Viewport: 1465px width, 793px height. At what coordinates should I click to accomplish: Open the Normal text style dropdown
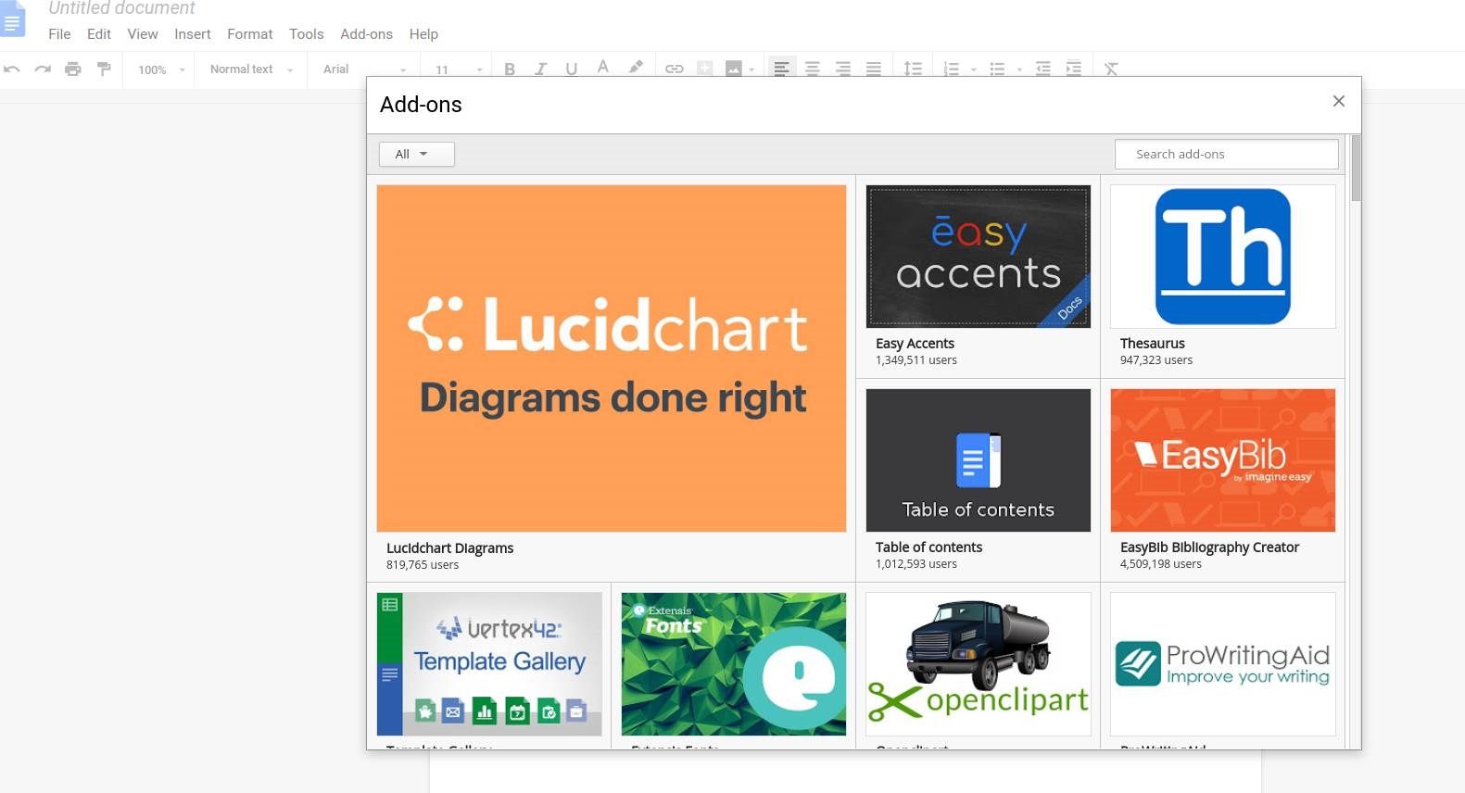tap(251, 69)
